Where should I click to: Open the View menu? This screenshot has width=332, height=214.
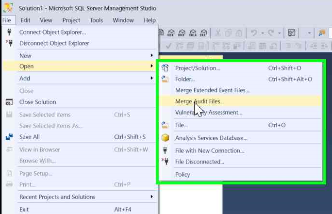point(46,20)
